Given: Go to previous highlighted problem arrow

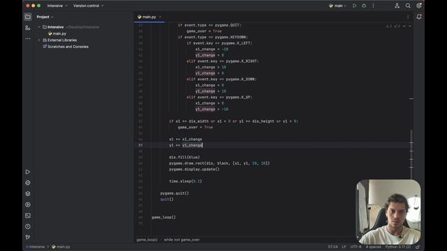Looking at the screenshot, I should (x=404, y=26).
